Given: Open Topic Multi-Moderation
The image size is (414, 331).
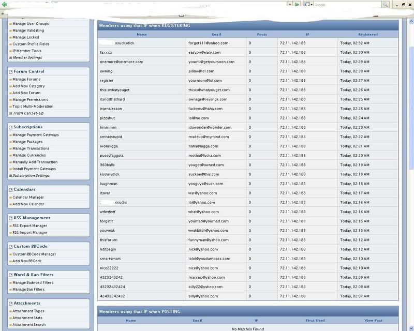Looking at the screenshot, I should (x=33, y=107).
